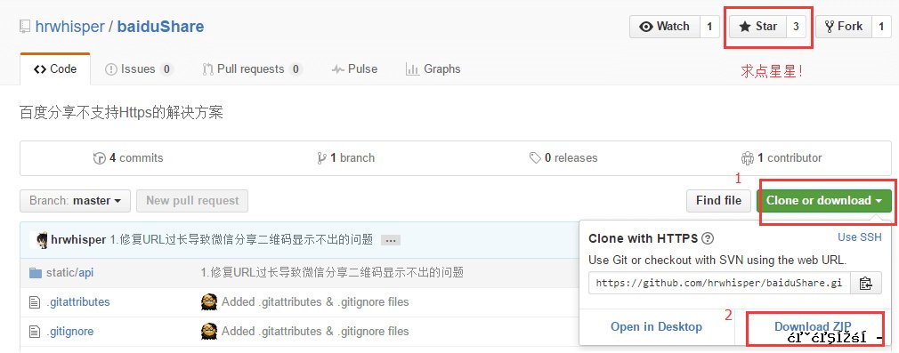Image resolution: width=899 pixels, height=353 pixels.
Task: Fork the baiduShare repository
Action: [844, 27]
